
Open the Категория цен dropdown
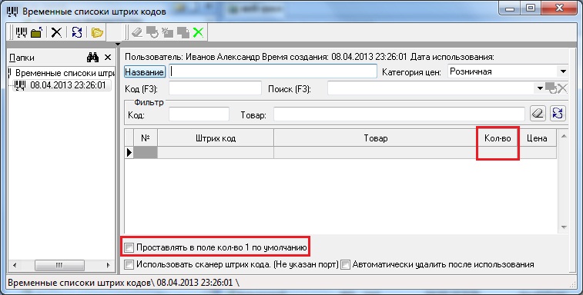[x=563, y=71]
